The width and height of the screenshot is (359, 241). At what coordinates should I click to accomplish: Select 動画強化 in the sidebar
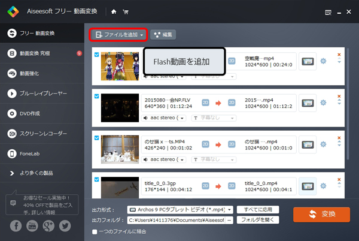coord(42,73)
